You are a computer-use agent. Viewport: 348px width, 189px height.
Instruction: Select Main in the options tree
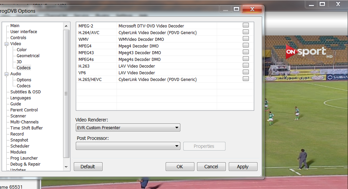point(15,25)
